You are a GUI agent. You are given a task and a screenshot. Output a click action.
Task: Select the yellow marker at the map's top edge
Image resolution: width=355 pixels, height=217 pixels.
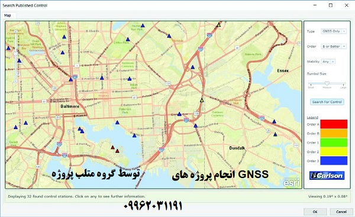pos(218,25)
